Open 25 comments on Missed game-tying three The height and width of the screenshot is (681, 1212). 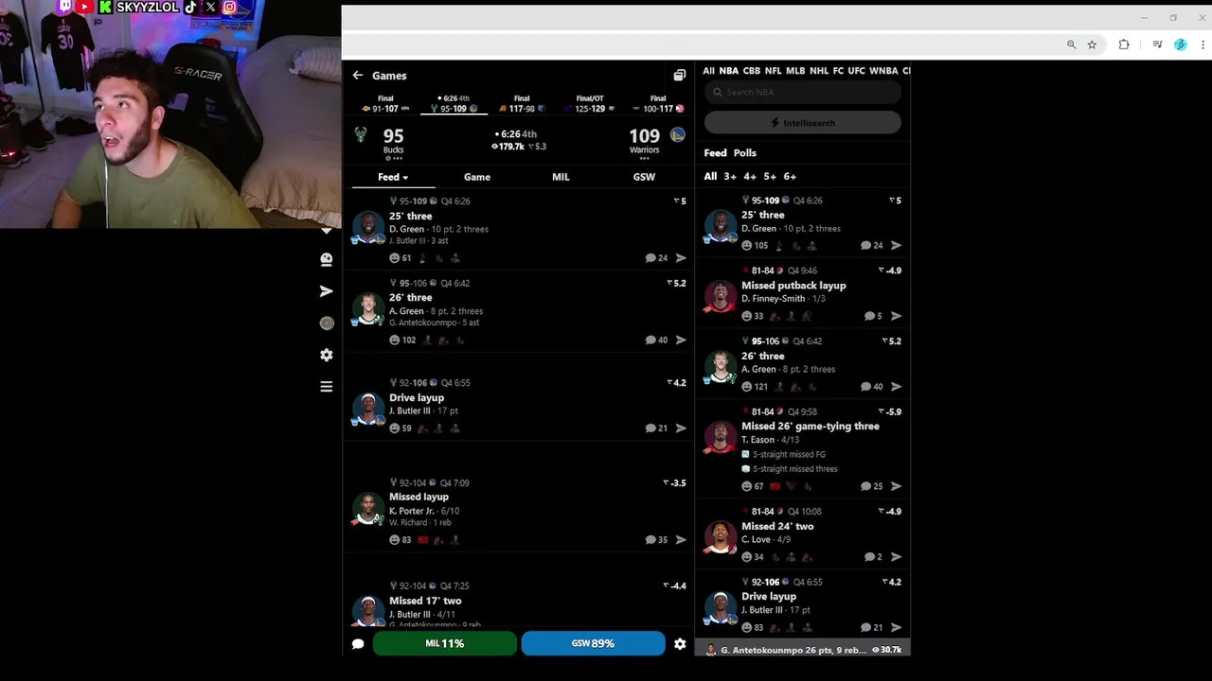click(872, 486)
